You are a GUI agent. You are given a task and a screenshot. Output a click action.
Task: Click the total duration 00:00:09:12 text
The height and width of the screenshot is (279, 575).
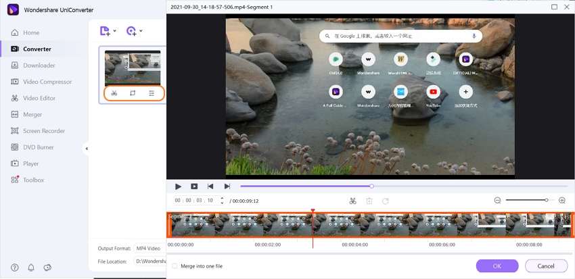click(x=246, y=201)
